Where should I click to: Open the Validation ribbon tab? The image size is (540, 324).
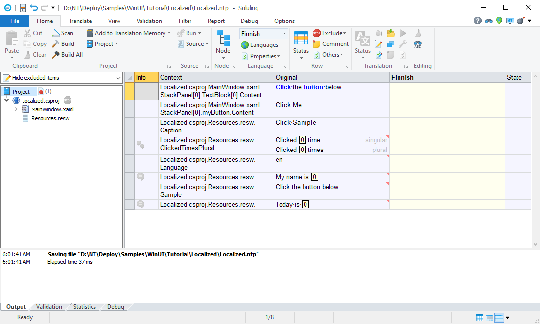pyautogui.click(x=149, y=21)
